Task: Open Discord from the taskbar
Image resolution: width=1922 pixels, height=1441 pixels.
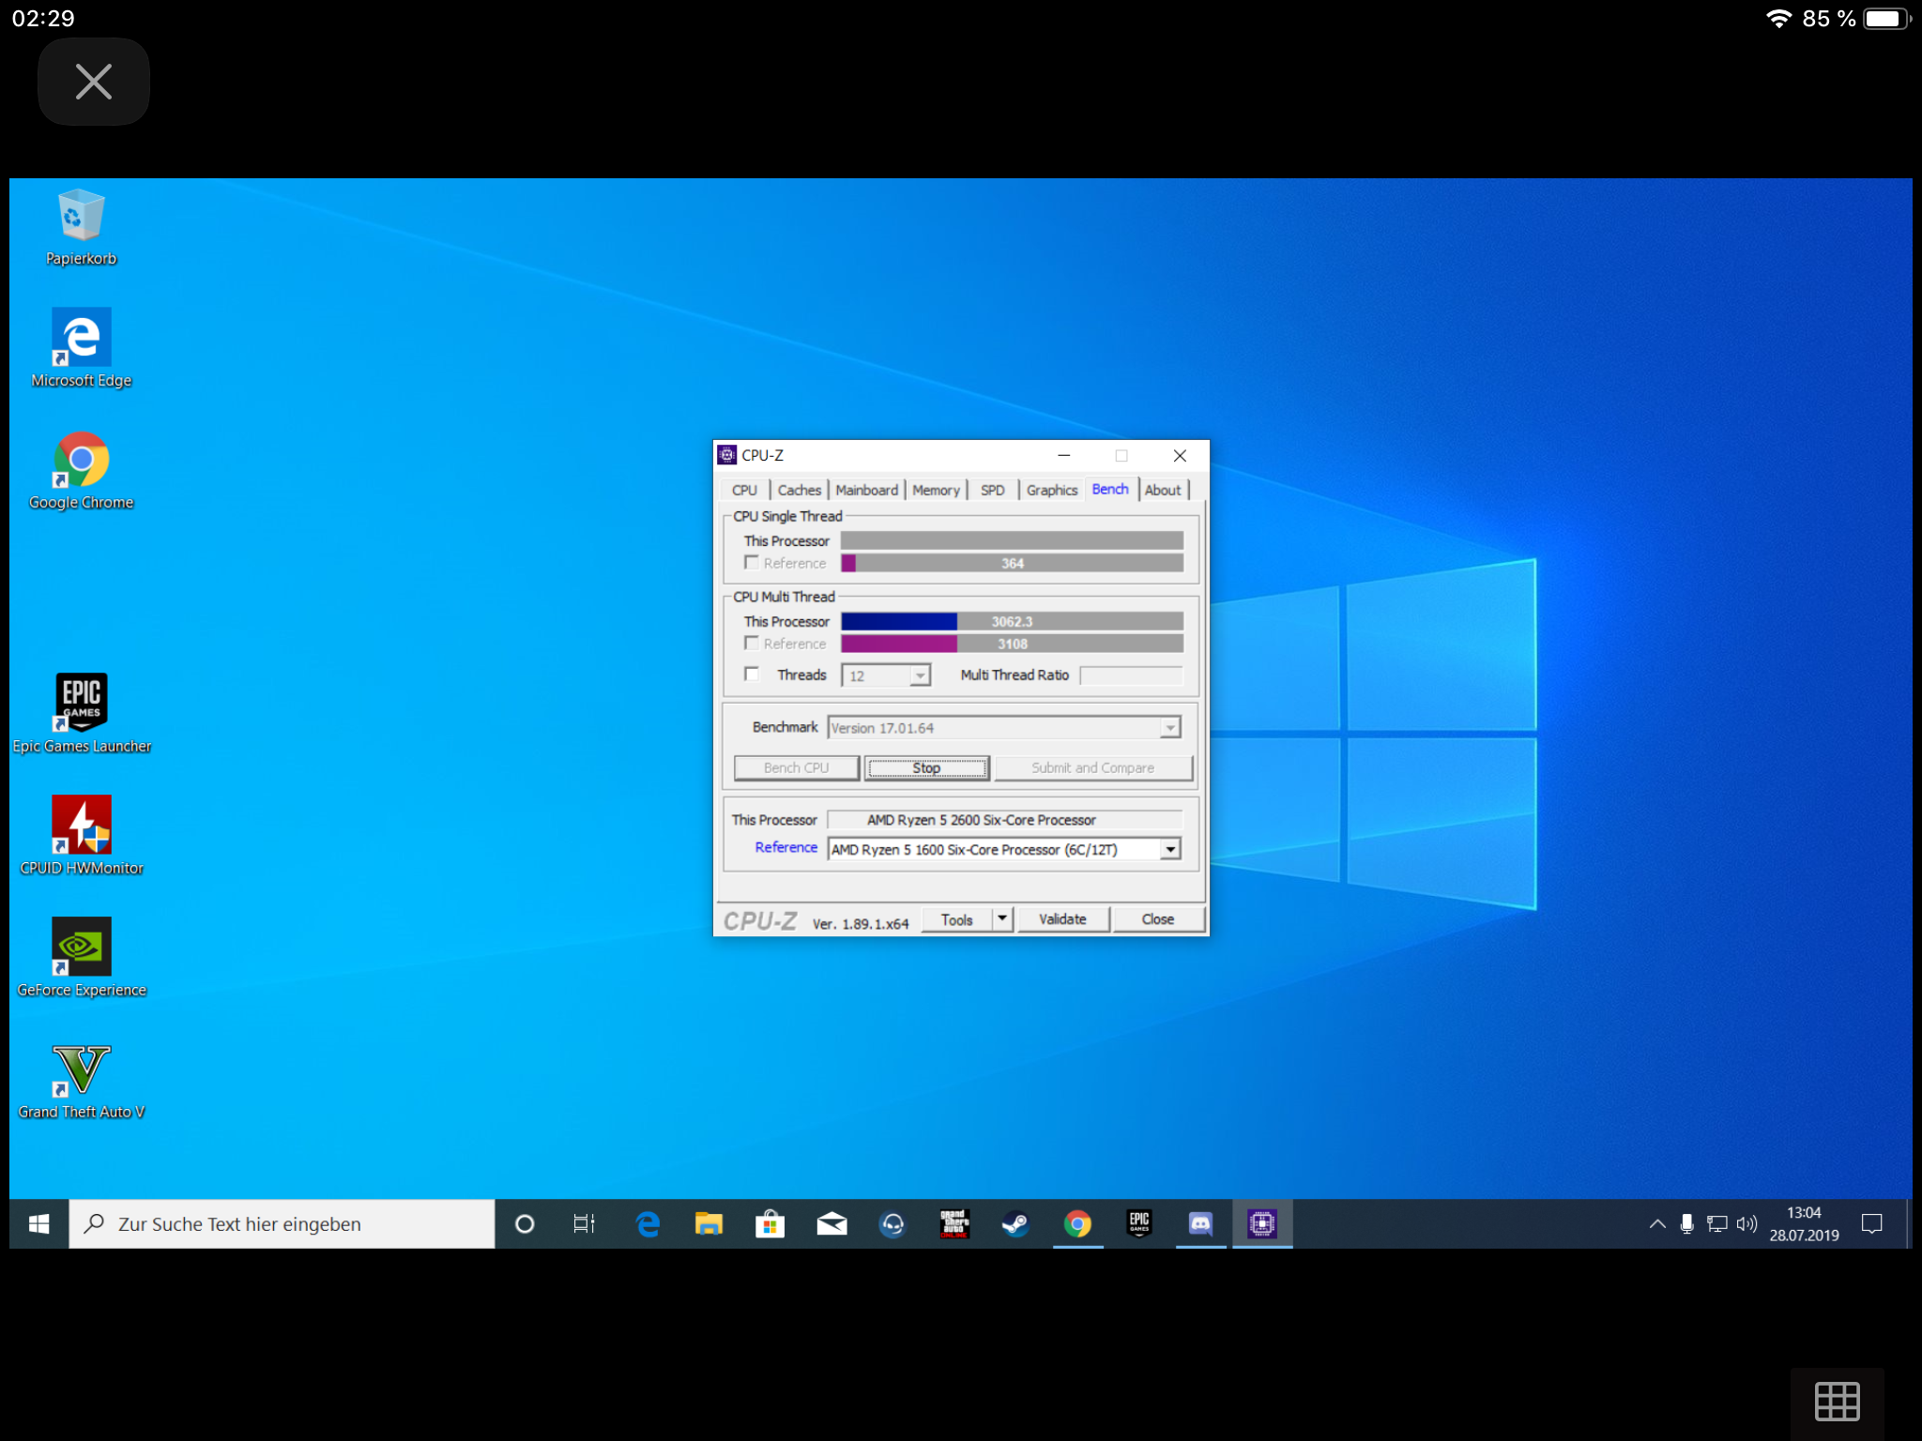Action: point(1200,1223)
